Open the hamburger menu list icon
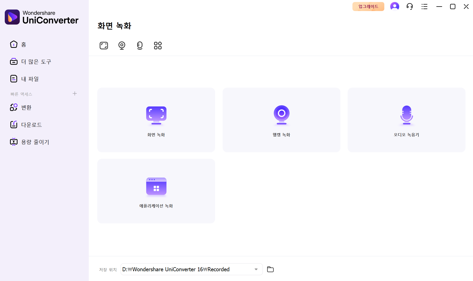This screenshot has height=281, width=473. [424, 7]
